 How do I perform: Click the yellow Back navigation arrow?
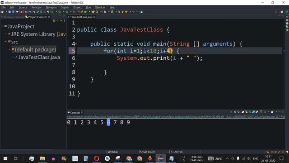[126, 12]
